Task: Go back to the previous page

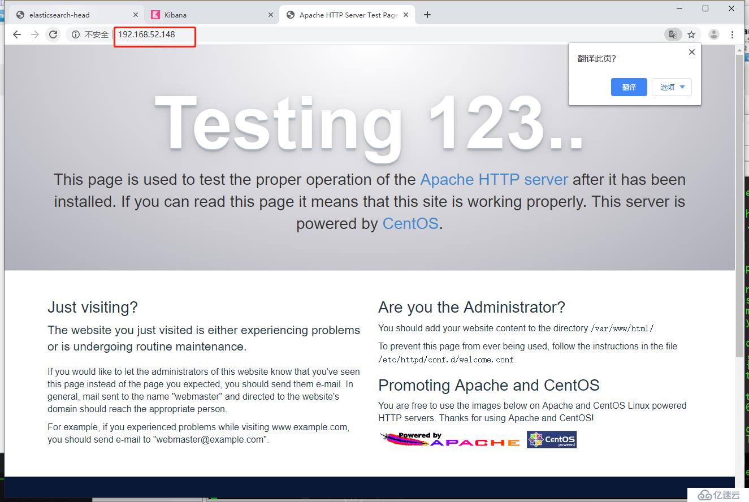Action: click(17, 34)
